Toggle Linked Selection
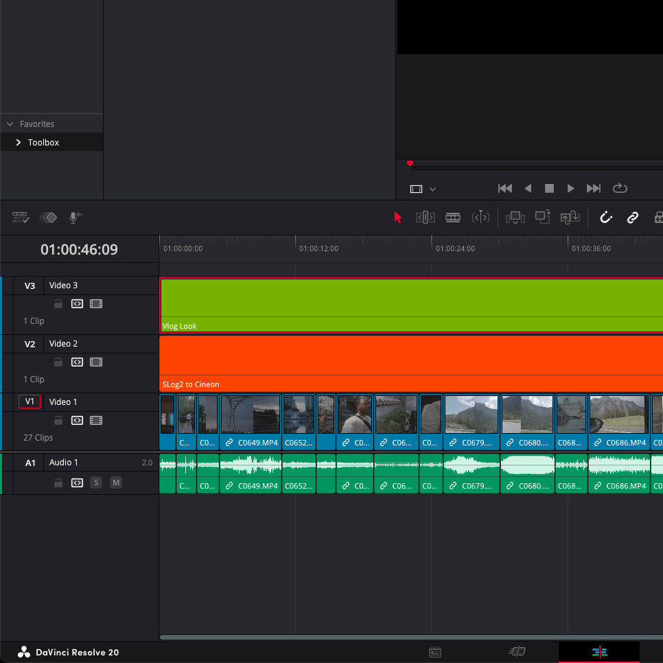This screenshot has width=663, height=663. click(632, 218)
